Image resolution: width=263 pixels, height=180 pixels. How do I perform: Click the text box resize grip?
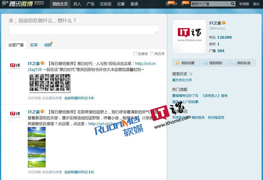coord(156,32)
